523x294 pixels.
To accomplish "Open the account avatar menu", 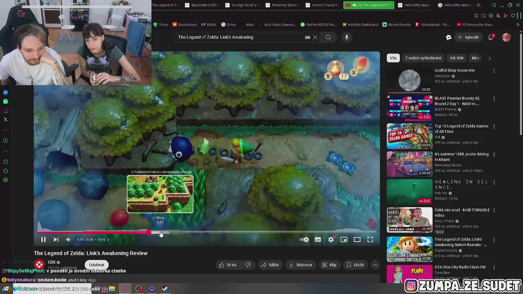I will 506,37.
